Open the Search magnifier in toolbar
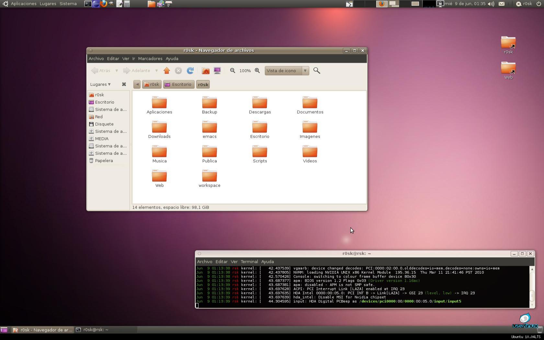This screenshot has height=340, width=544. 317,71
